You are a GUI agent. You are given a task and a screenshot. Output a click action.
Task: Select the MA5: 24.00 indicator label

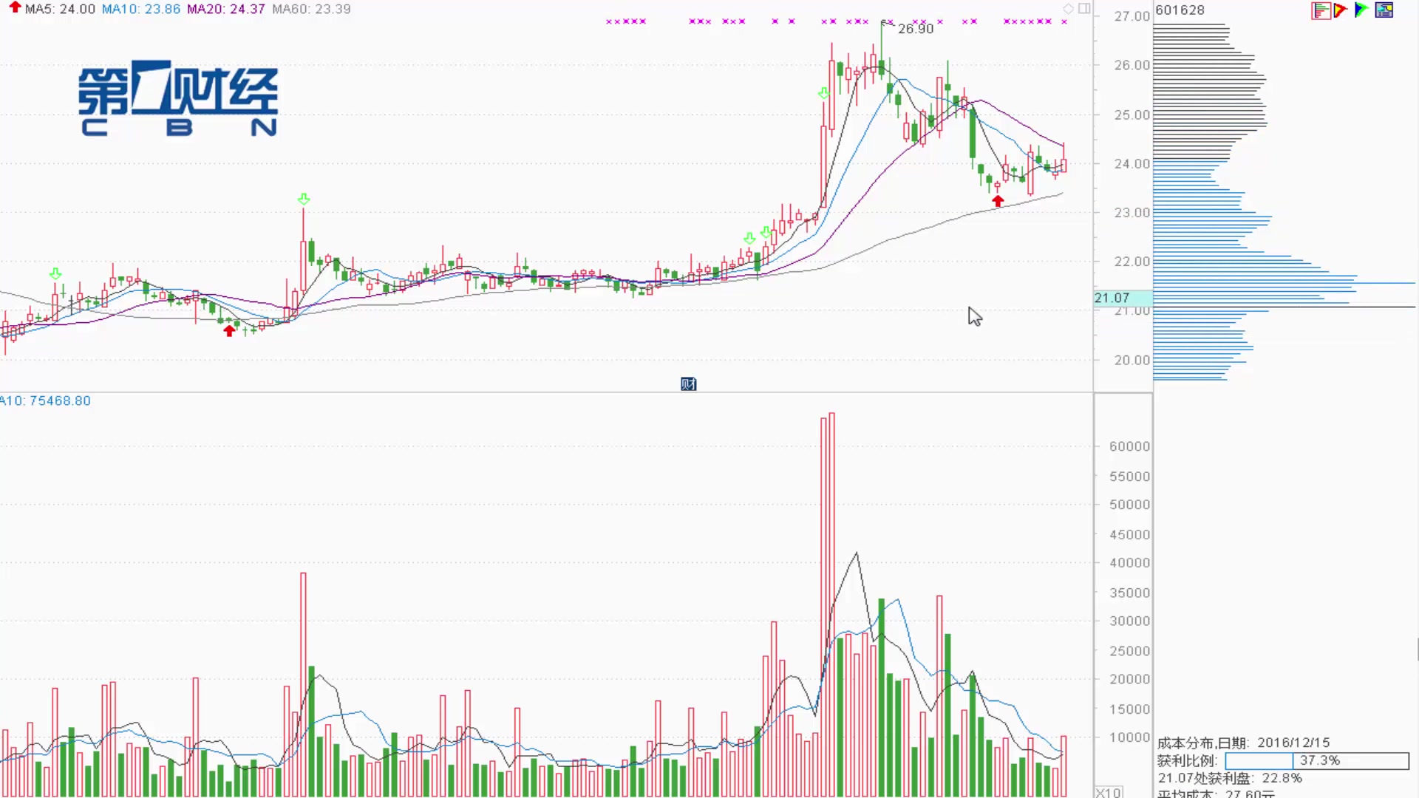(60, 9)
